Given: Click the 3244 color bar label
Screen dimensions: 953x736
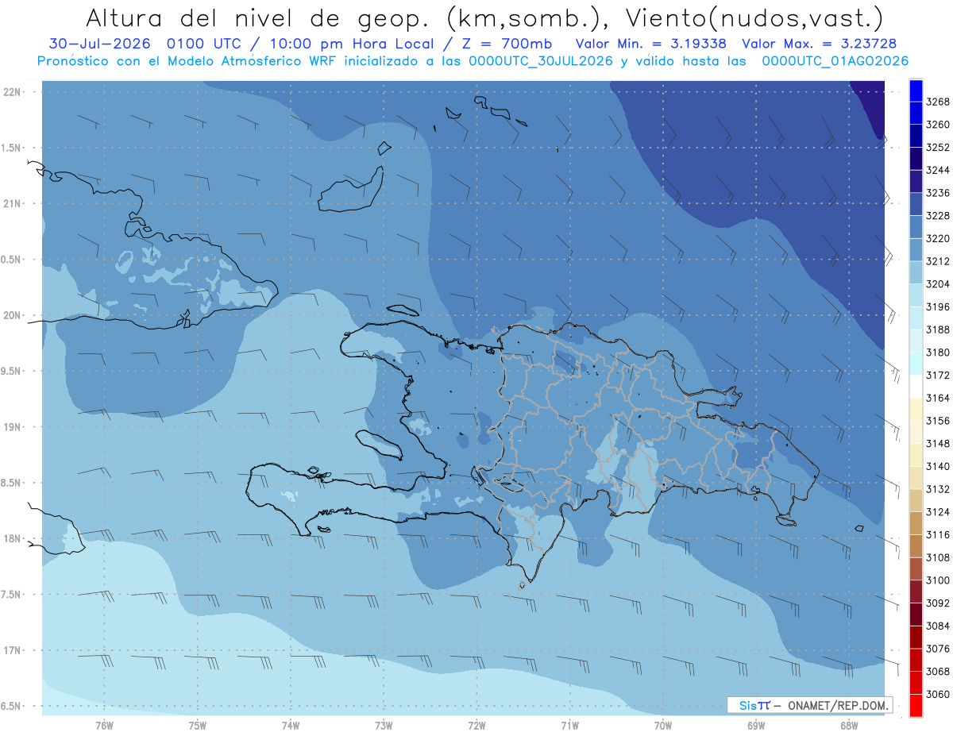Looking at the screenshot, I should coord(938,170).
